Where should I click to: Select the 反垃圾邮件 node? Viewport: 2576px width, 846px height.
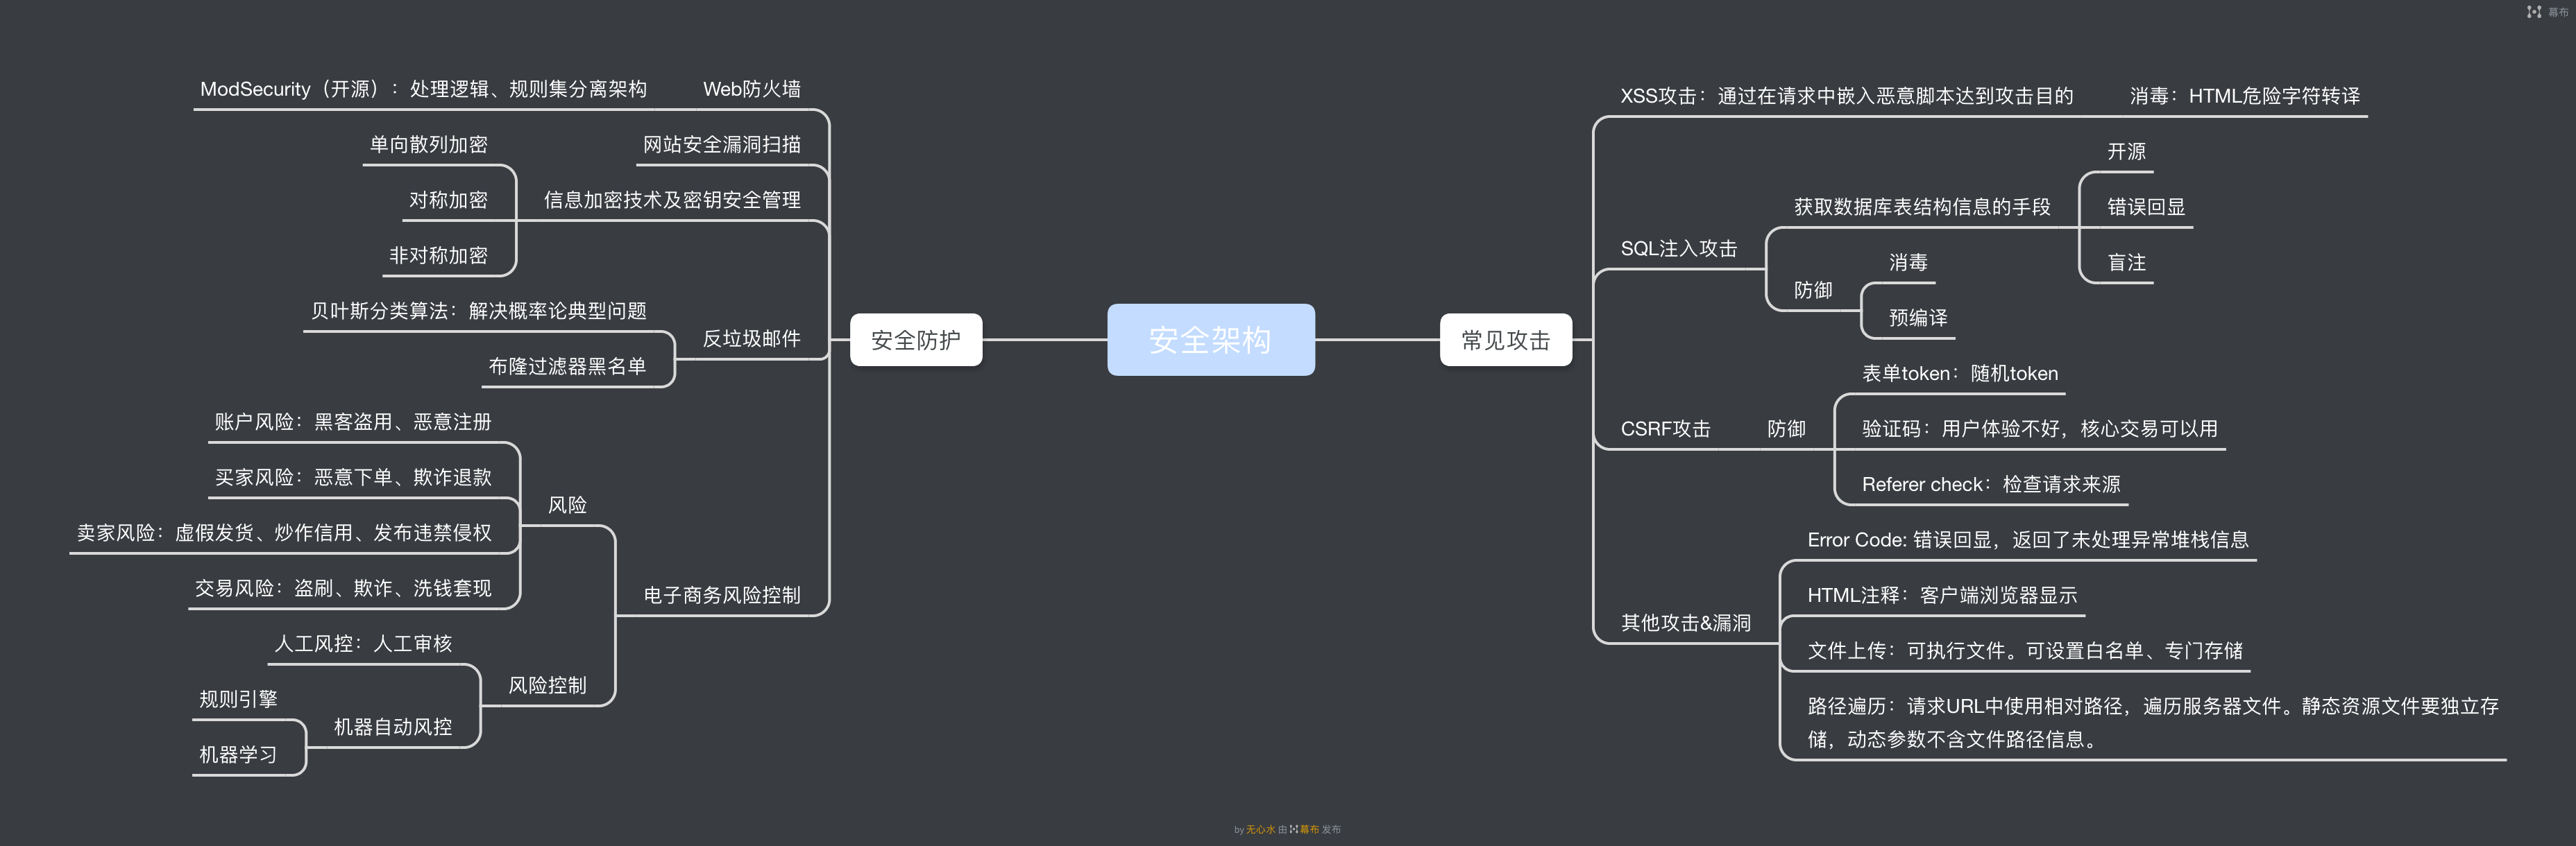coord(751,338)
